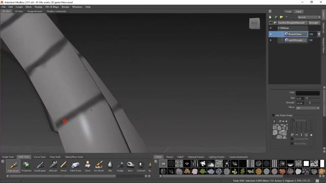The height and width of the screenshot is (183, 326).
Task: Click the yellow folder import layer icon
Action: point(281,17)
